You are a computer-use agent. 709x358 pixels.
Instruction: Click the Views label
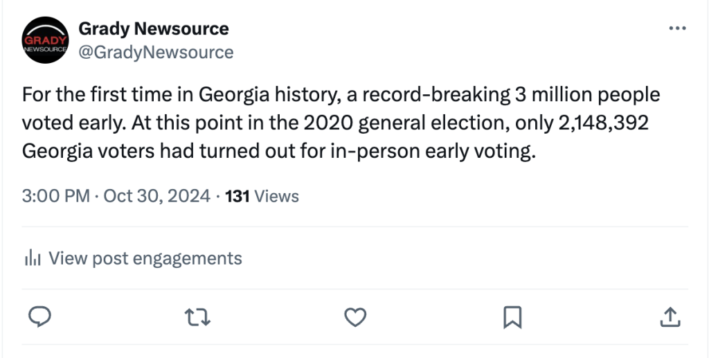(x=277, y=196)
